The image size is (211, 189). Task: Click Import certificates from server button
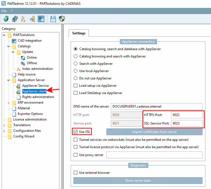coord(154,132)
